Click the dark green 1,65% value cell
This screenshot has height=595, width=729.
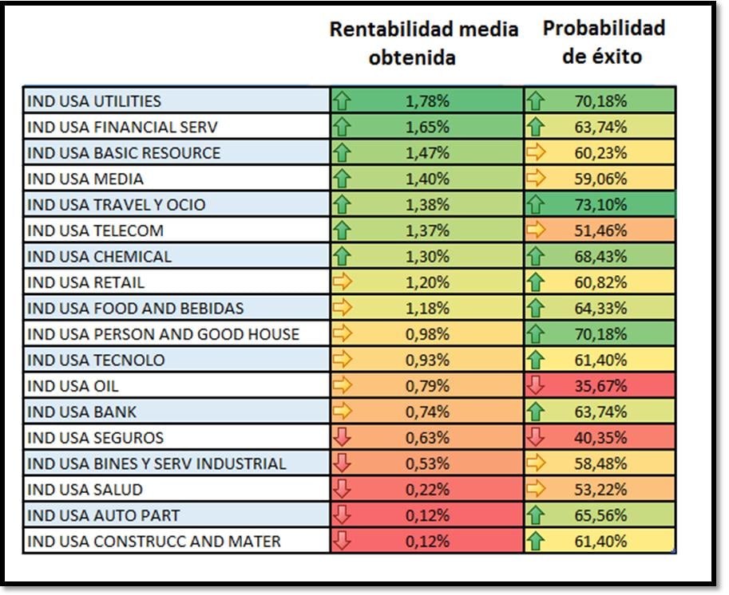[428, 127]
